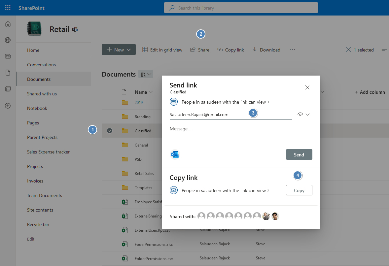The height and width of the screenshot is (266, 389).
Task: Open the news feed icon in left rail
Action: coord(8,56)
